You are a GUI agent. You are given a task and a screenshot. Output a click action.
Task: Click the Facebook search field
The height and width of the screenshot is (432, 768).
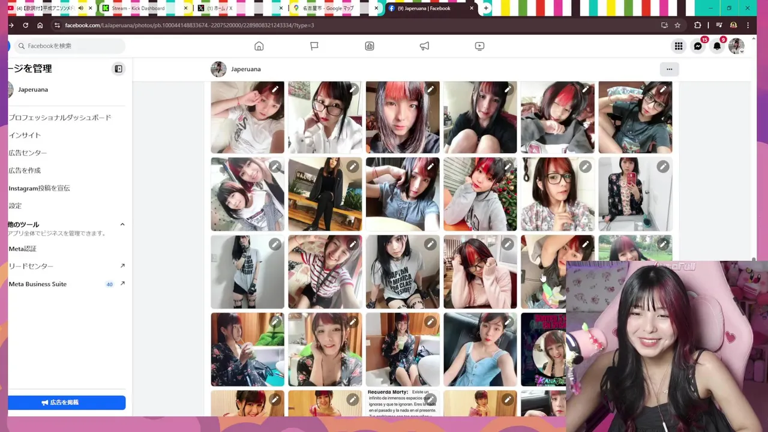[69, 46]
